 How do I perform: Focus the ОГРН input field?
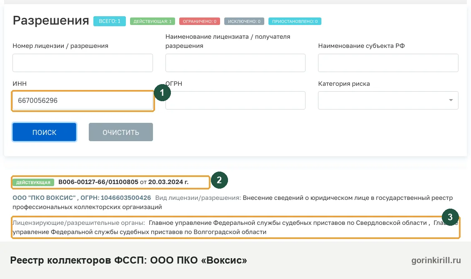235,100
